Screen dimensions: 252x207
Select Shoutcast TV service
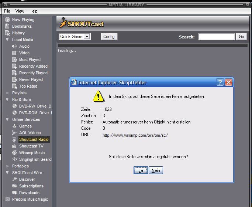click(x=31, y=146)
